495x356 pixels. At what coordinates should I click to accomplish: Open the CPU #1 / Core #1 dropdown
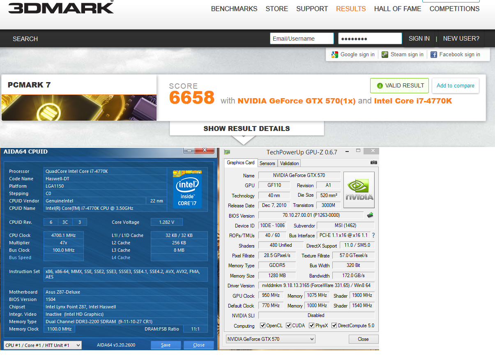[43, 345]
